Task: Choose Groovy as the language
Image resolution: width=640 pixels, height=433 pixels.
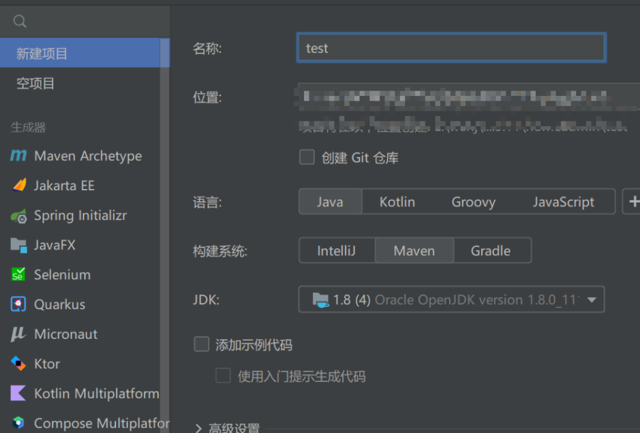Action: click(x=473, y=201)
